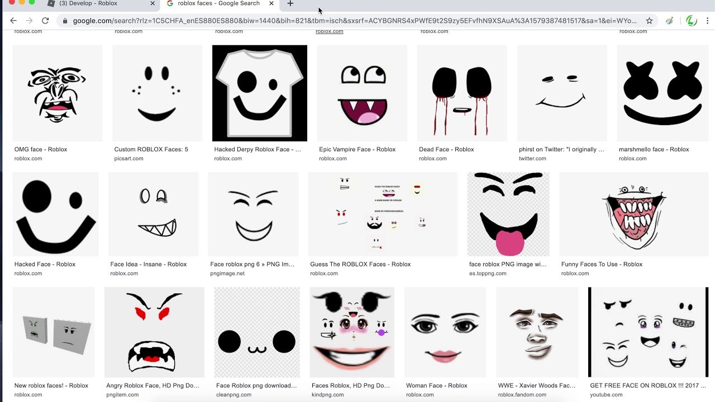
Task: Close the Develop - Roblox tab
Action: tap(152, 3)
